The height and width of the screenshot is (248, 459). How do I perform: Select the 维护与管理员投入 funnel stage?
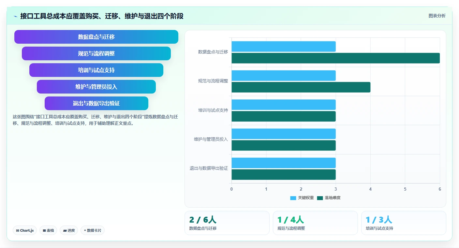96,87
